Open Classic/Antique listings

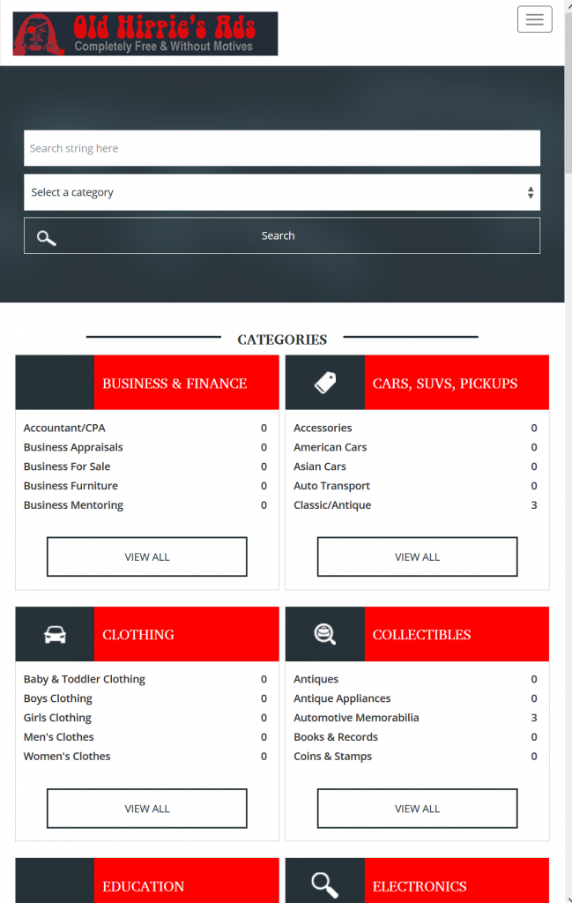click(x=332, y=505)
